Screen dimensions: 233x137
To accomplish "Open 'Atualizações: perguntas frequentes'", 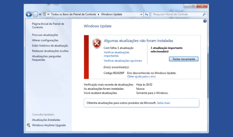I will click(x=47, y=58).
